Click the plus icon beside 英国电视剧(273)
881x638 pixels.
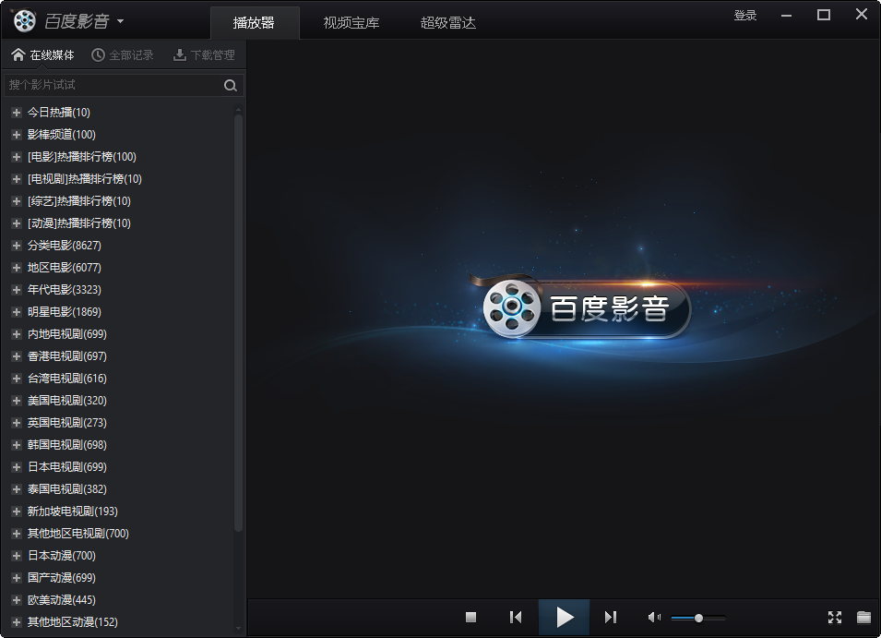17,423
